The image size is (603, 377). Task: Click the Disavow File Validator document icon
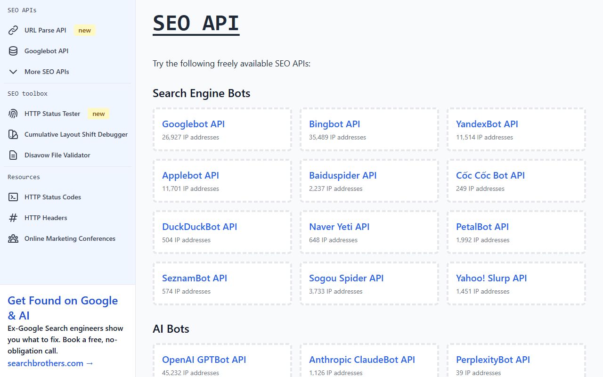(13, 155)
